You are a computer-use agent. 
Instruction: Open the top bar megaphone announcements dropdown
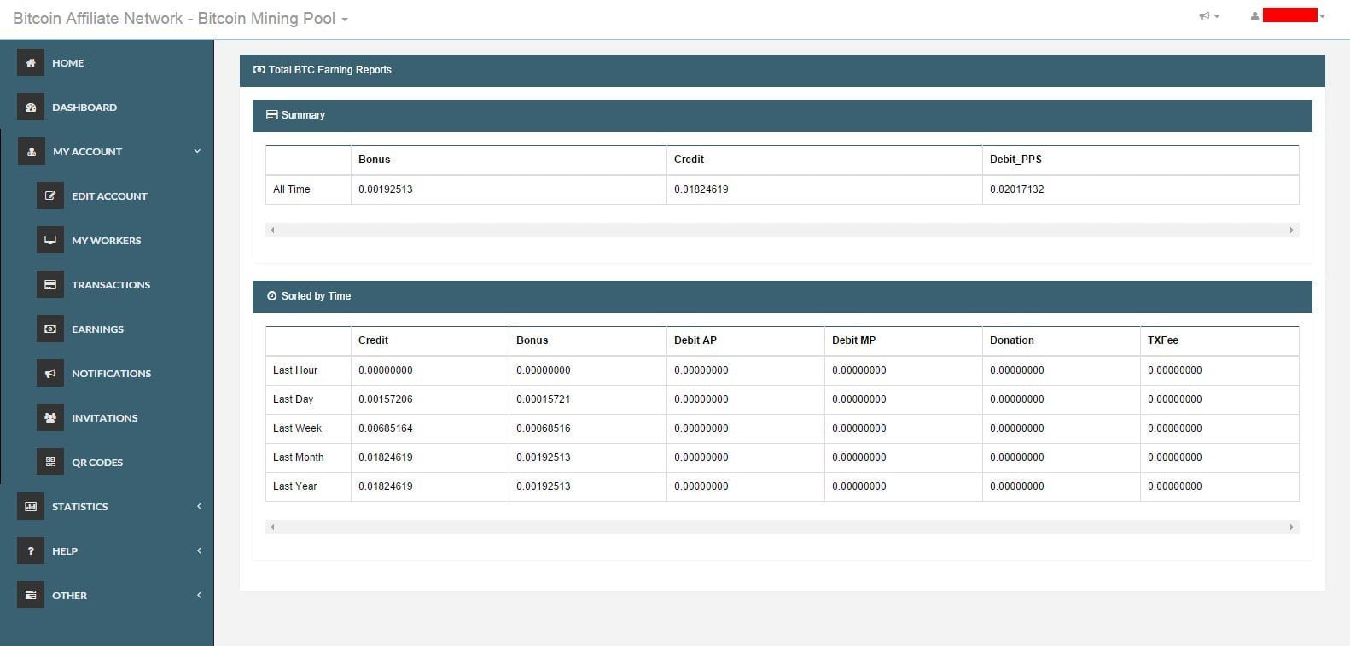click(1209, 16)
